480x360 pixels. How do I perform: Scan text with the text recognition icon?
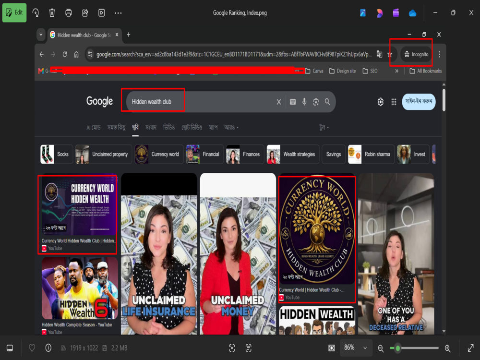coord(249,348)
